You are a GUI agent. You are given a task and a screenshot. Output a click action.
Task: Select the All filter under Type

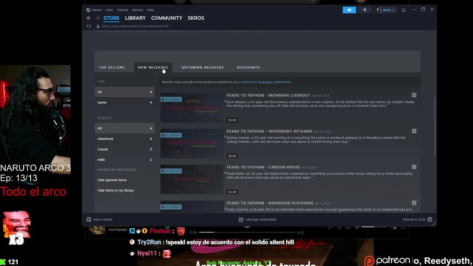[125, 92]
